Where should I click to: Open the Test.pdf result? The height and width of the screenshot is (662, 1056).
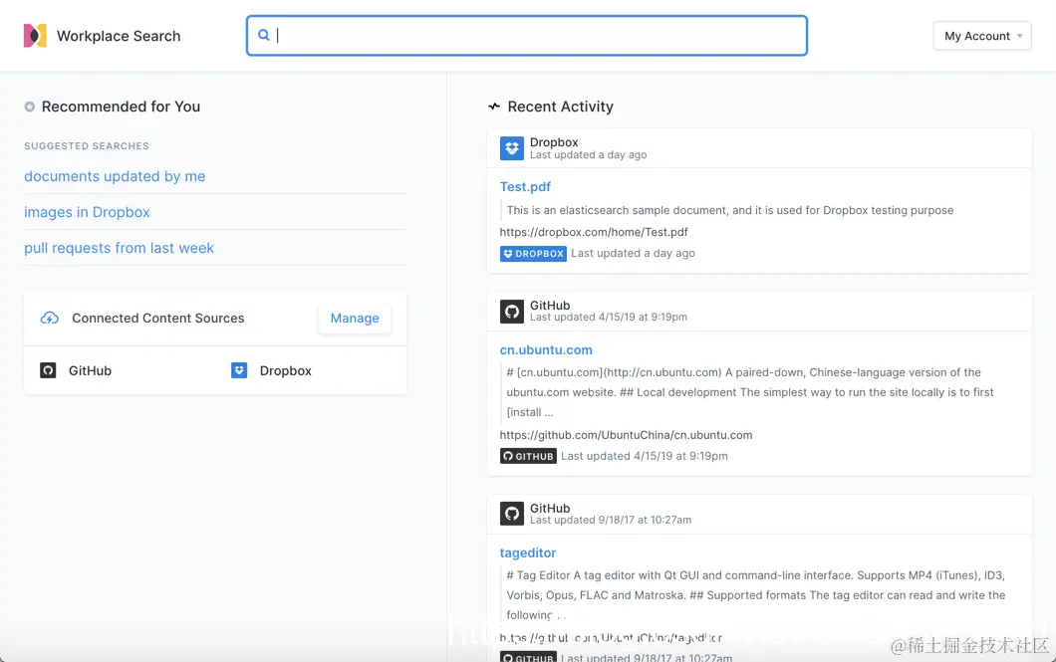(525, 186)
